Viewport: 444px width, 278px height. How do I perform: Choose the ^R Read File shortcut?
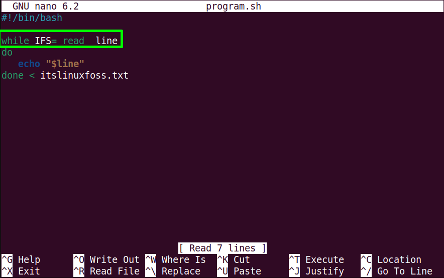tap(106, 271)
